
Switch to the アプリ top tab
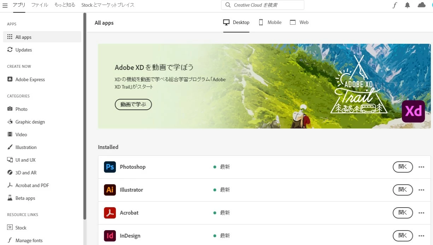19,5
